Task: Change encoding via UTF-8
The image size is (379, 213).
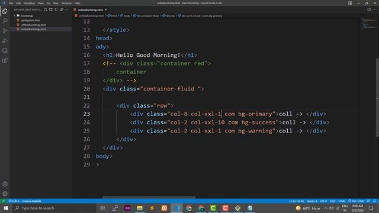Action: point(323,201)
